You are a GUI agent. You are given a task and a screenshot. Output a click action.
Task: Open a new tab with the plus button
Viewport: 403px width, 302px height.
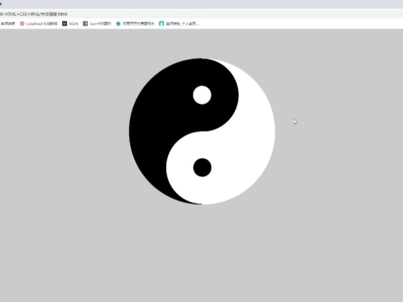coord(1,4)
